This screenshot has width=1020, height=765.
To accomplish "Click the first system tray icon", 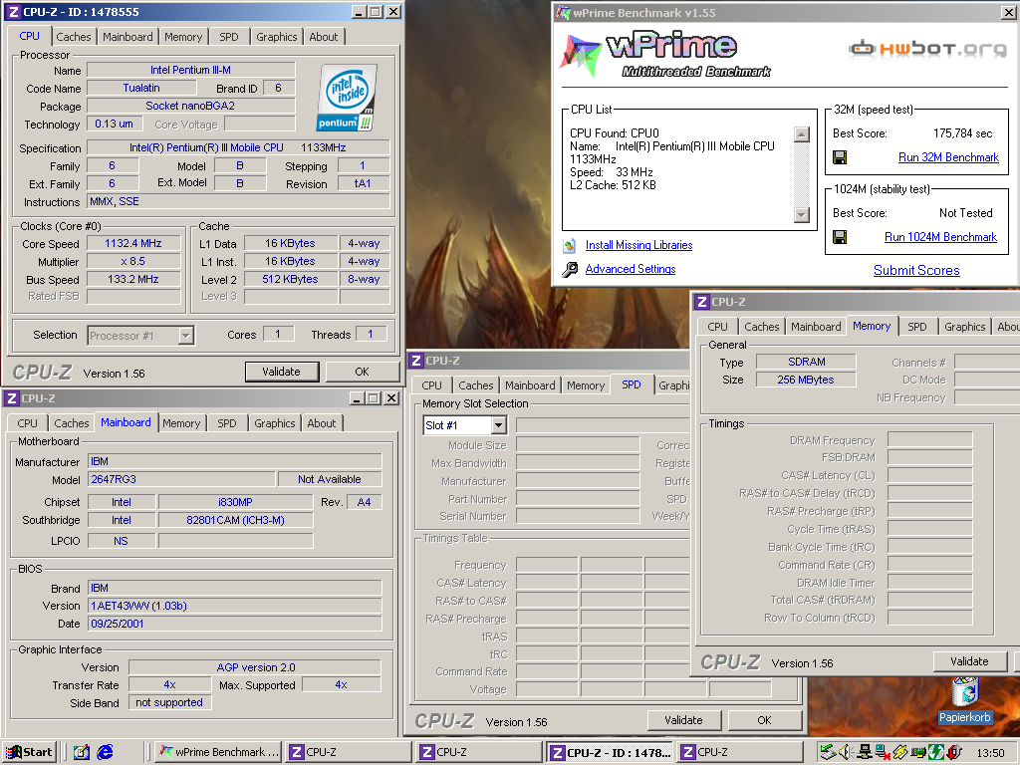I will pyautogui.click(x=828, y=752).
